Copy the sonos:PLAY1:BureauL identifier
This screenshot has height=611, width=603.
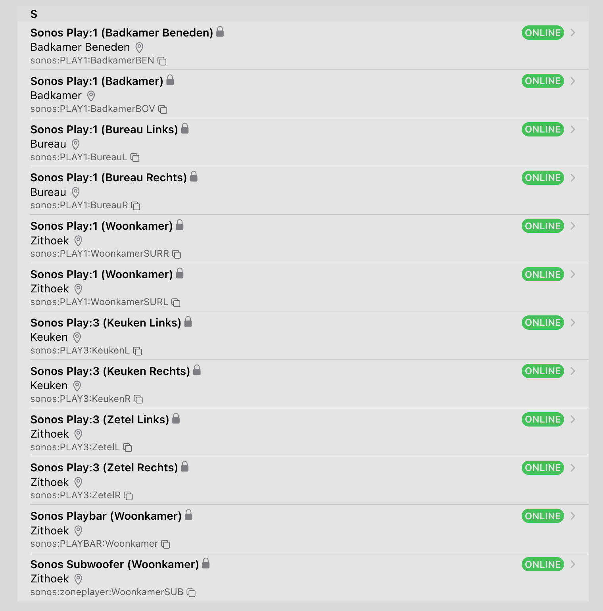click(135, 158)
